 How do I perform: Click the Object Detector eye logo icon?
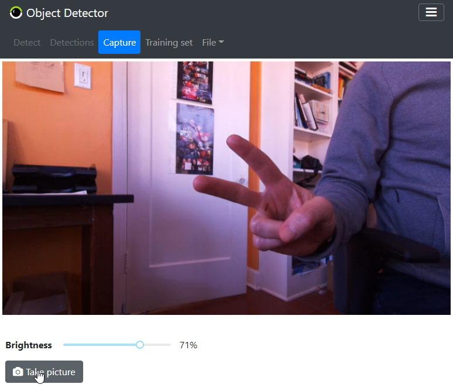coord(16,13)
